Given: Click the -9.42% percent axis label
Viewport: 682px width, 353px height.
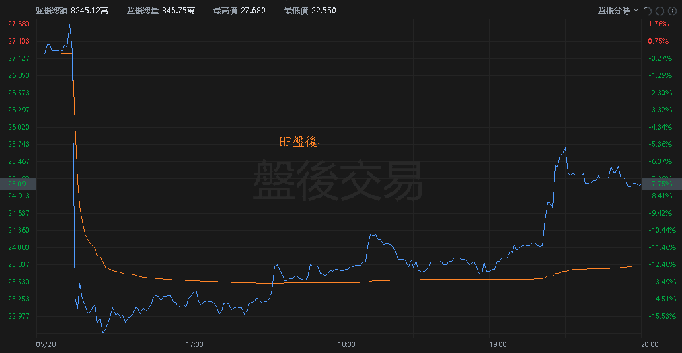Looking at the screenshot, I should (660, 213).
